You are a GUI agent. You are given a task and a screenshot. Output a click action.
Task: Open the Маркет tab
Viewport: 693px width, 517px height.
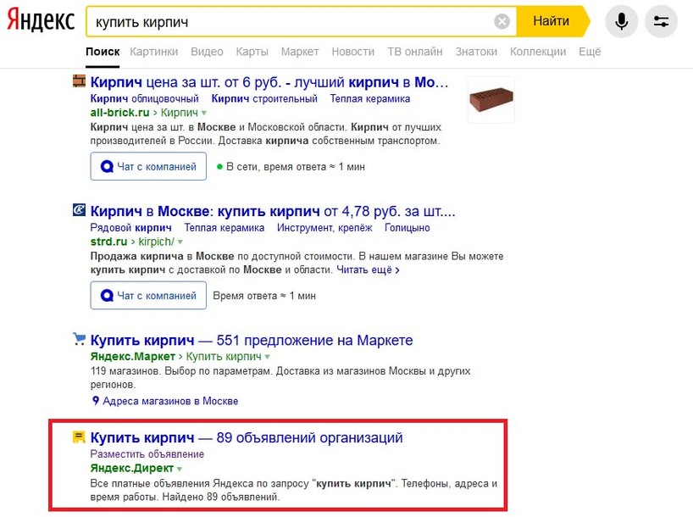tap(300, 52)
